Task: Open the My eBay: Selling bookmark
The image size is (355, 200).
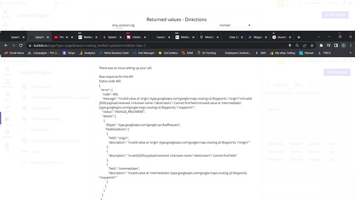Action: 282,53
